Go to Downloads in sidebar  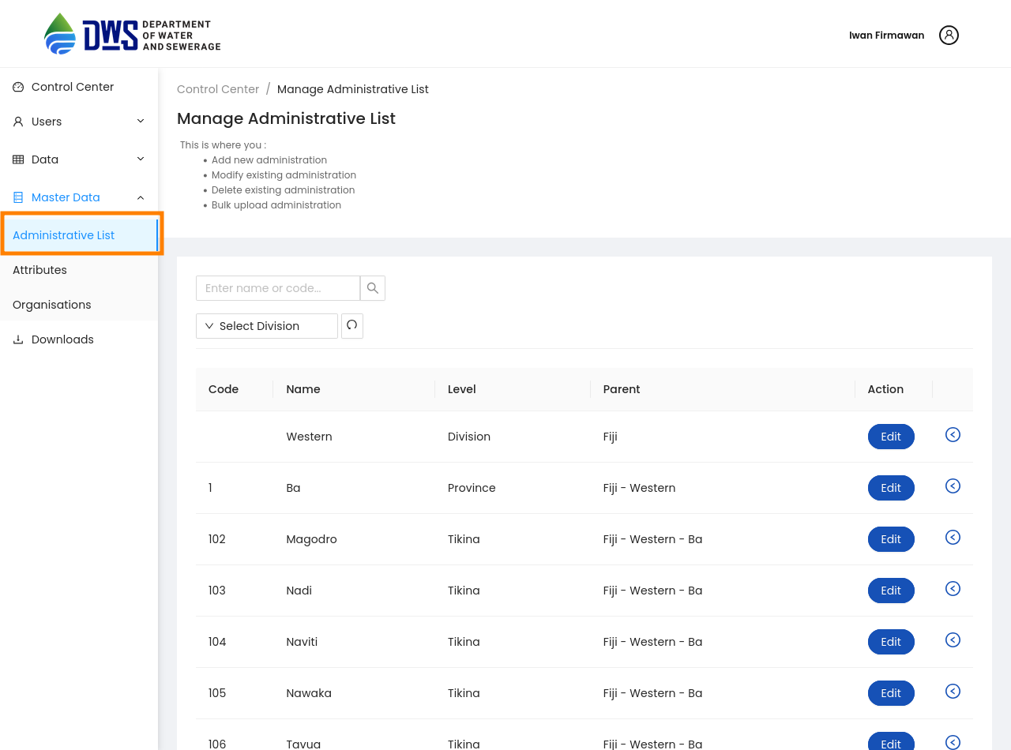[x=79, y=339]
